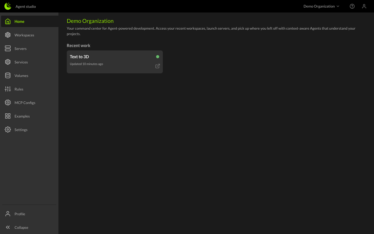The width and height of the screenshot is (374, 234).
Task: Open the Profile menu item
Action: pyautogui.click(x=19, y=214)
